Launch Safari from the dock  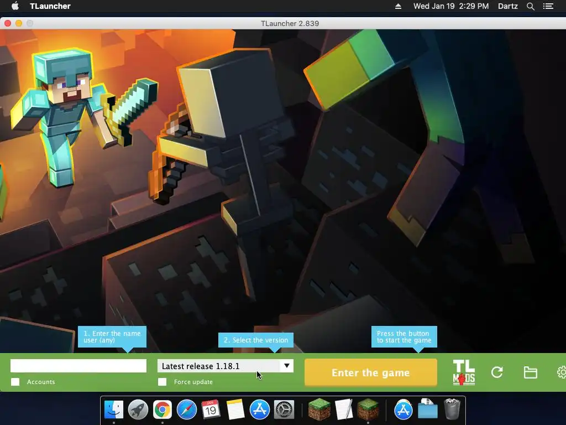187,410
